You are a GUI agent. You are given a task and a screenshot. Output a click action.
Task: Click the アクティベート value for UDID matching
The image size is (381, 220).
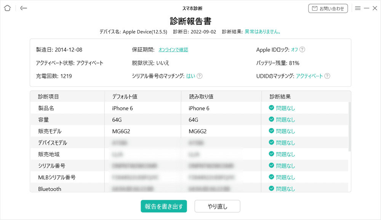(309, 76)
